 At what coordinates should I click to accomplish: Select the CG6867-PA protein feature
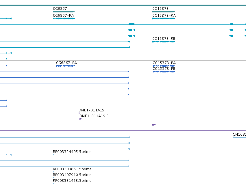(x=66, y=66)
